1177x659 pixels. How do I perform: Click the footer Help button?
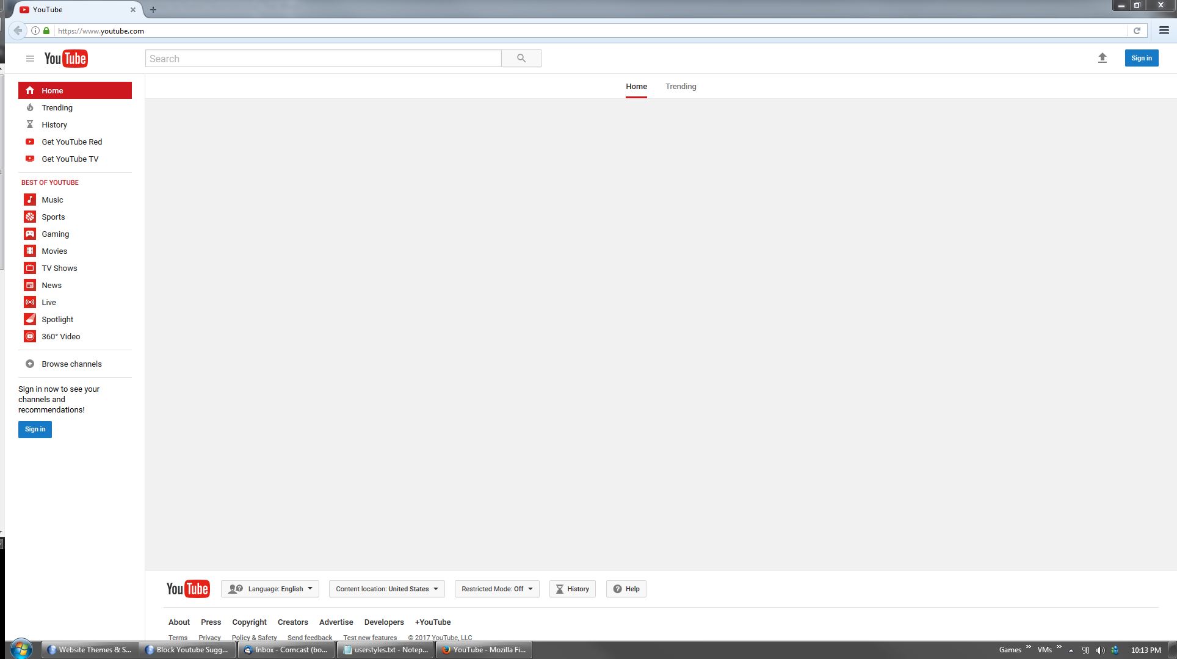[626, 589]
